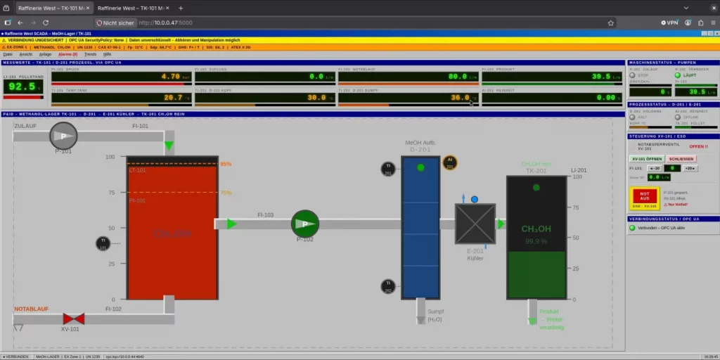The width and height of the screenshot is (720, 360).
Task: Click the VERBUNDEN status bar entry
Action: (x=15, y=356)
